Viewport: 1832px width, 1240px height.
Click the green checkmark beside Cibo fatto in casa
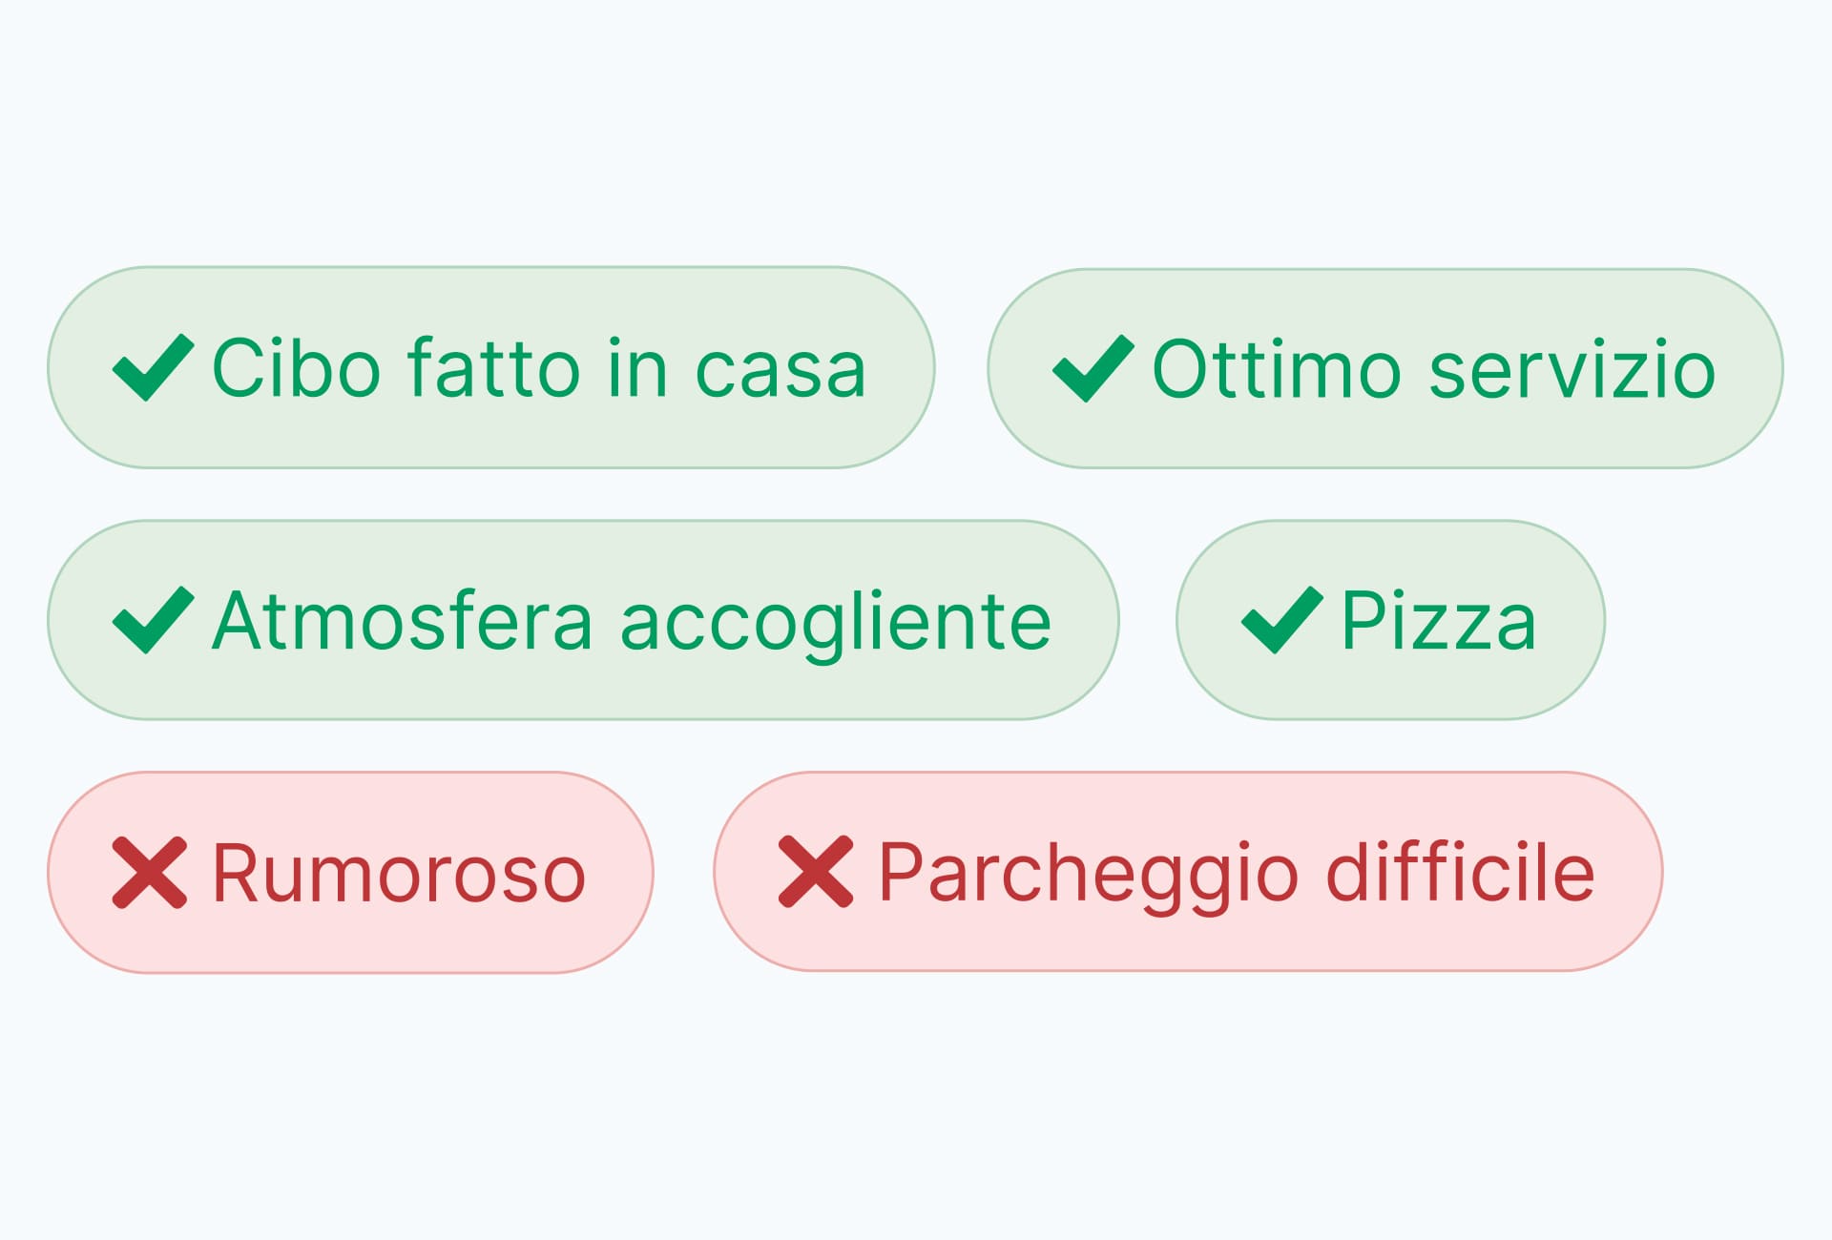coord(153,368)
